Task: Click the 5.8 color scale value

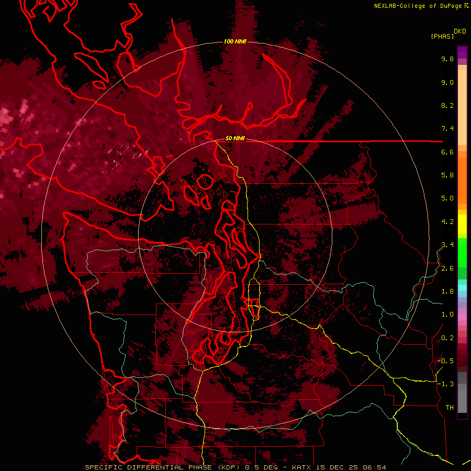Action: (447, 175)
